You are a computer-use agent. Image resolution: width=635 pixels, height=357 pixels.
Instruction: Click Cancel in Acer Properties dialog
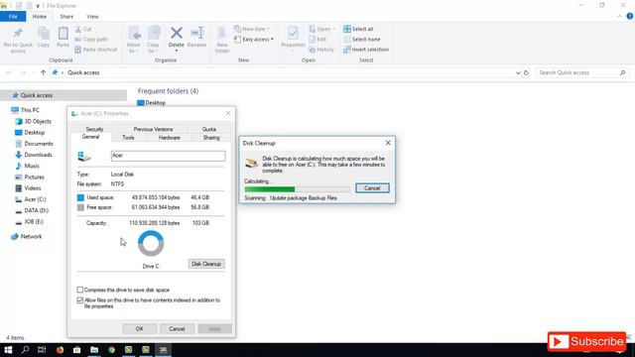tap(177, 329)
